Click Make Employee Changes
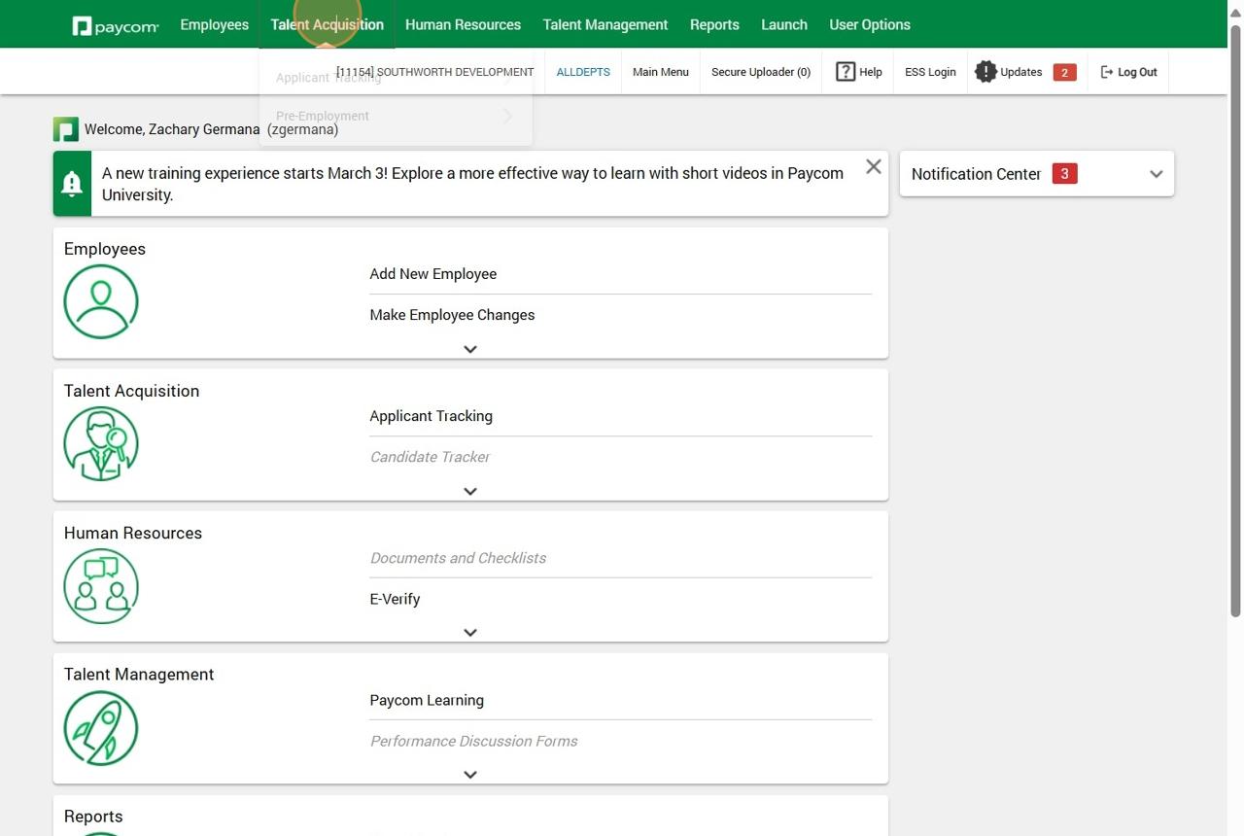1244x836 pixels. pyautogui.click(x=452, y=315)
